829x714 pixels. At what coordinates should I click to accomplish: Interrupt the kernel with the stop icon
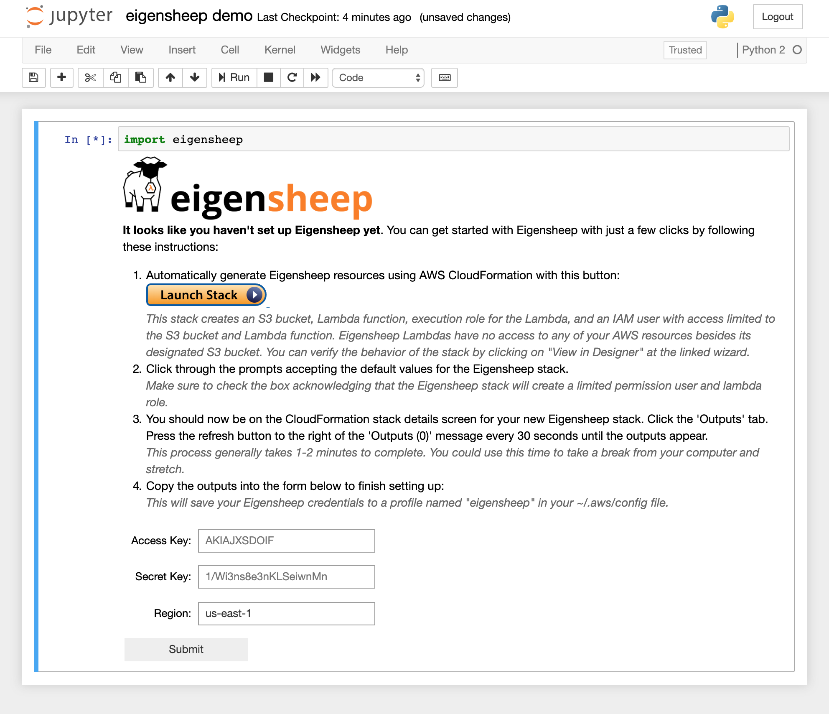pyautogui.click(x=269, y=78)
